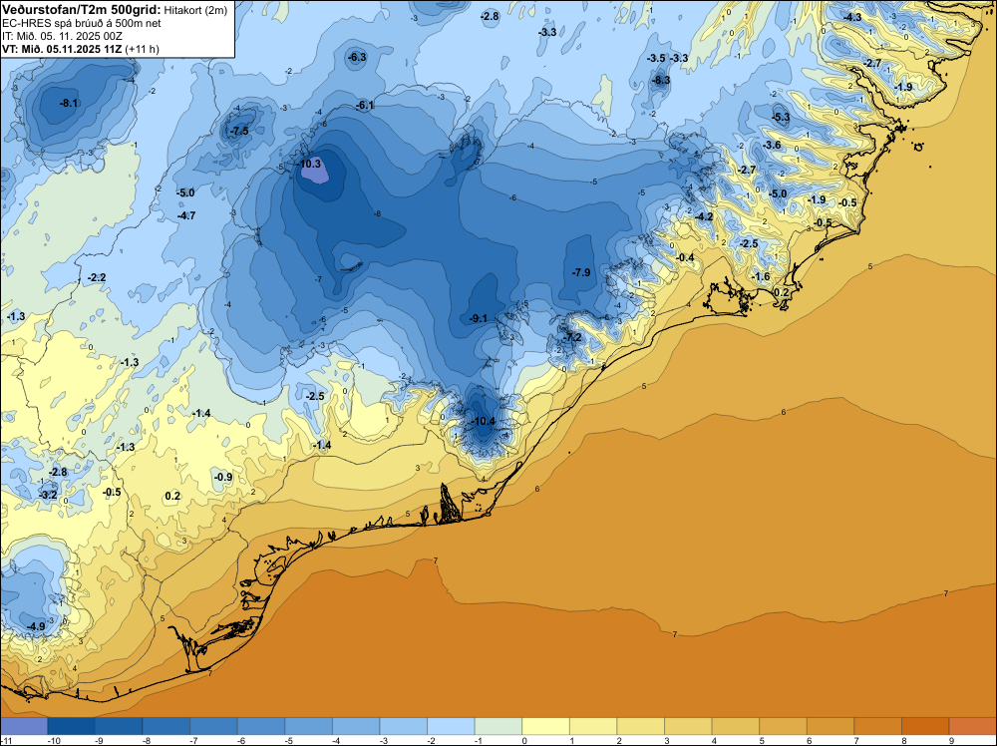Pick the legend swatch between -10 and -9
This screenshot has width=997, height=746.
(71, 726)
